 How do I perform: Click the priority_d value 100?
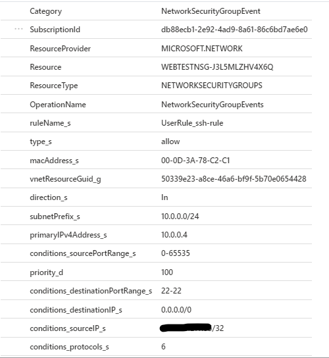pyautogui.click(x=167, y=272)
